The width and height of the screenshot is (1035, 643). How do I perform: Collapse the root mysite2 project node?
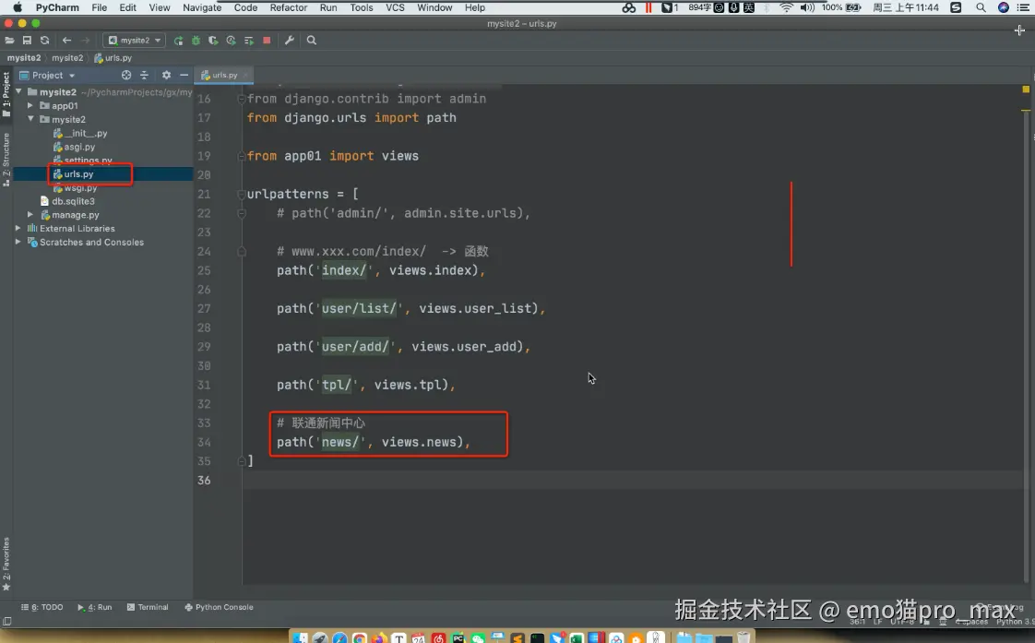(x=18, y=91)
